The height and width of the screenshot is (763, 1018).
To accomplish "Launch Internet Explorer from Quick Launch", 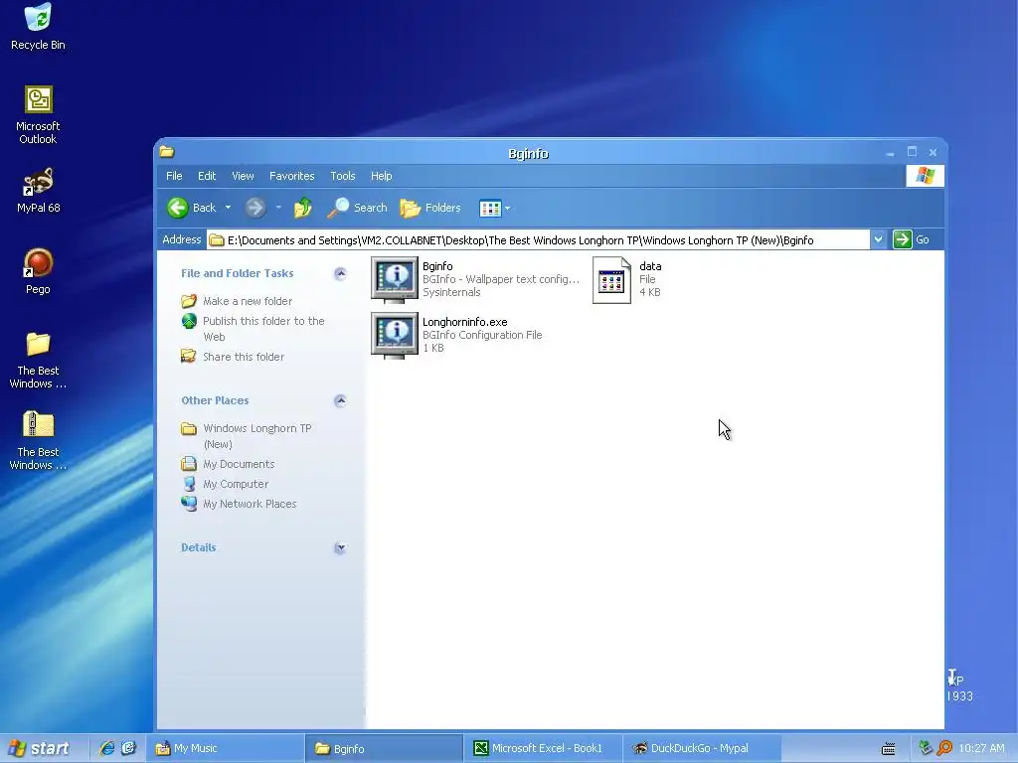I will (x=107, y=748).
